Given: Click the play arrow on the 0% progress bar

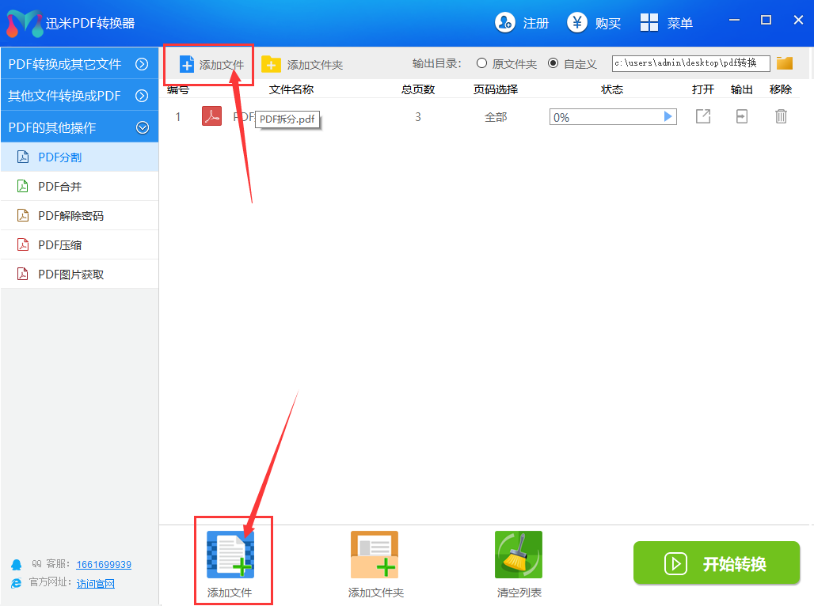Looking at the screenshot, I should tap(668, 117).
